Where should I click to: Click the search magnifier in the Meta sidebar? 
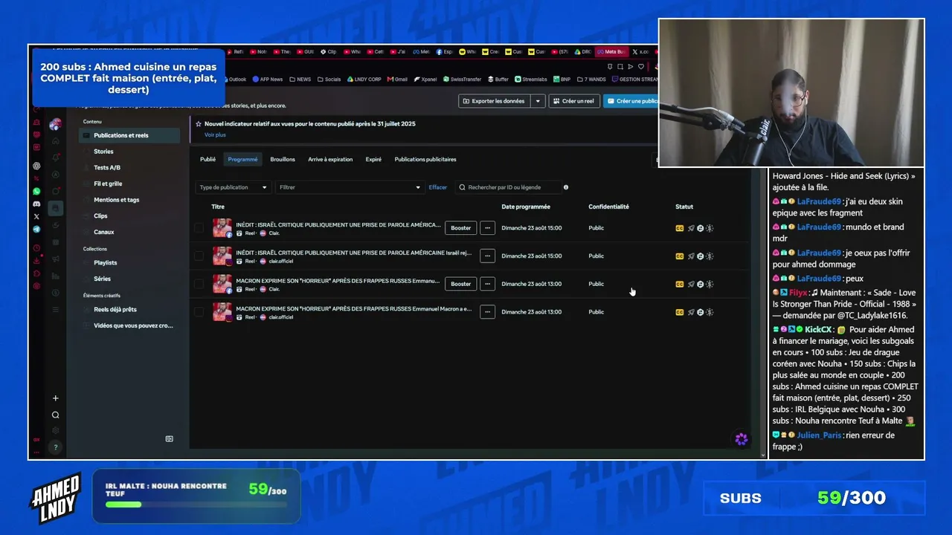click(x=55, y=415)
